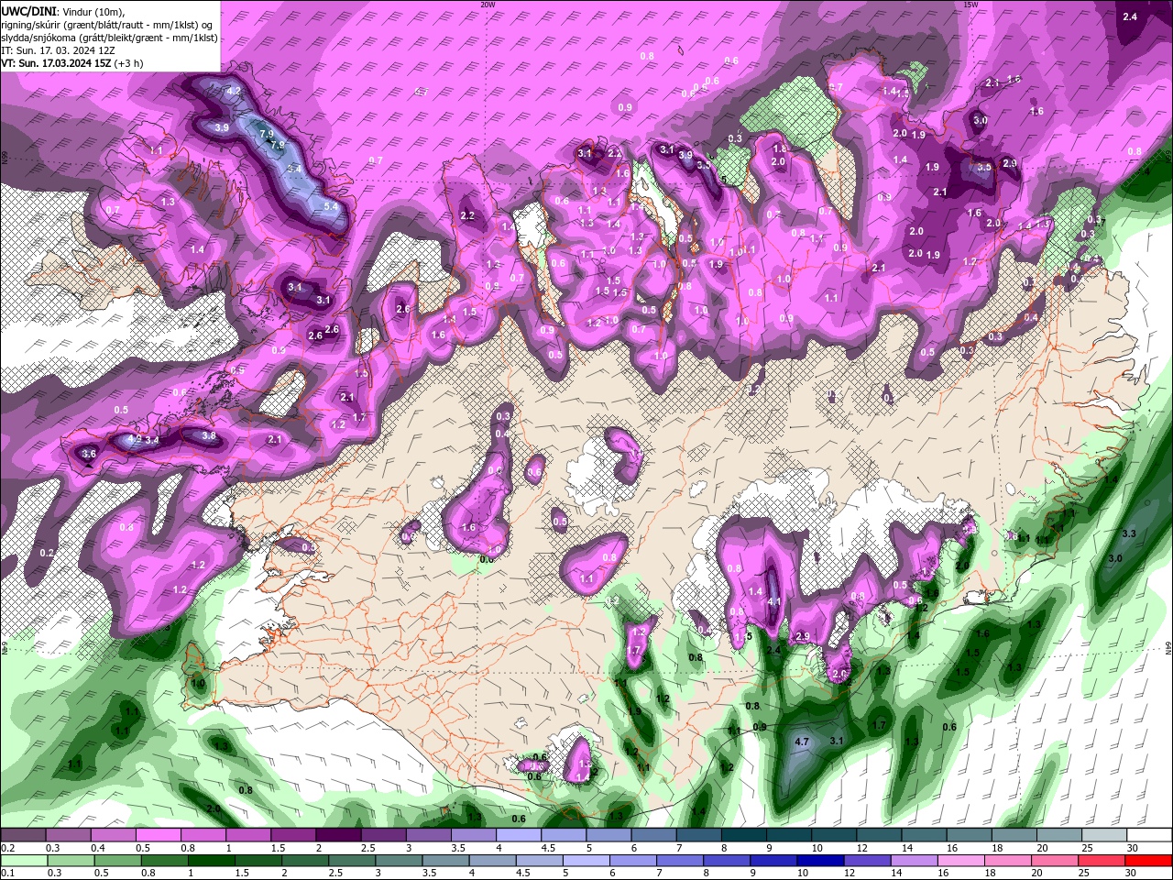Image resolution: width=1173 pixels, height=880 pixels.
Task: Click the '15W' longitude label at the top
Action: pyautogui.click(x=970, y=5)
